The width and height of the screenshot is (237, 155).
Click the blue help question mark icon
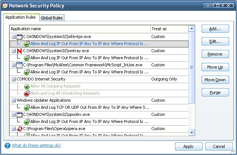pos(7,146)
